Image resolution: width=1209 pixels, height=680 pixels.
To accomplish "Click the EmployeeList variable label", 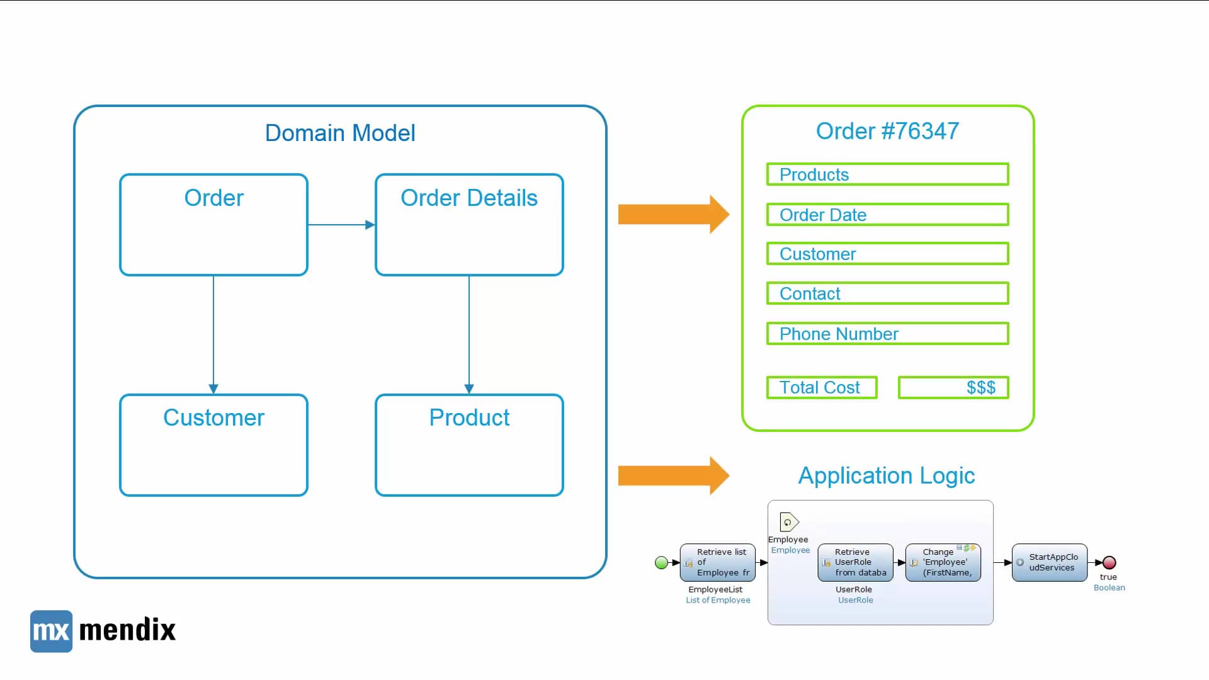I will click(x=715, y=589).
